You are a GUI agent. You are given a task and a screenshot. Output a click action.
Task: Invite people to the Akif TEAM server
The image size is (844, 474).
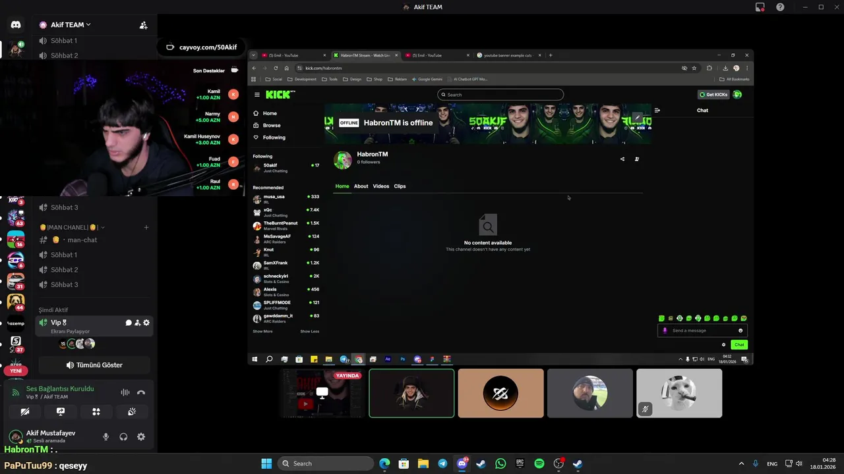143,25
